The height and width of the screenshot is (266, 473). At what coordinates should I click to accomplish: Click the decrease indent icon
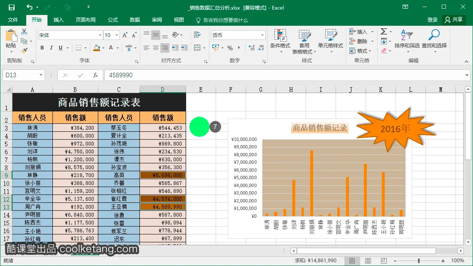(x=175, y=48)
